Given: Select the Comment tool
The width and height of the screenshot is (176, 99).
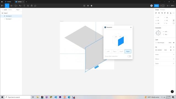Looking at the screenshot, I should [x=35, y=6].
